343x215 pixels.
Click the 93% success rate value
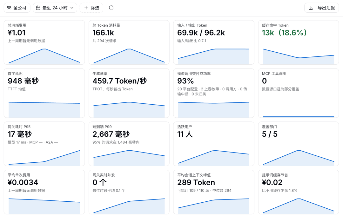pyautogui.click(x=185, y=81)
